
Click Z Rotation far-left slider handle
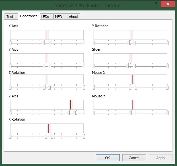point(10,87)
